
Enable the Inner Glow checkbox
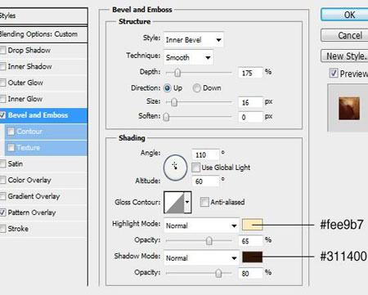coord(2,99)
